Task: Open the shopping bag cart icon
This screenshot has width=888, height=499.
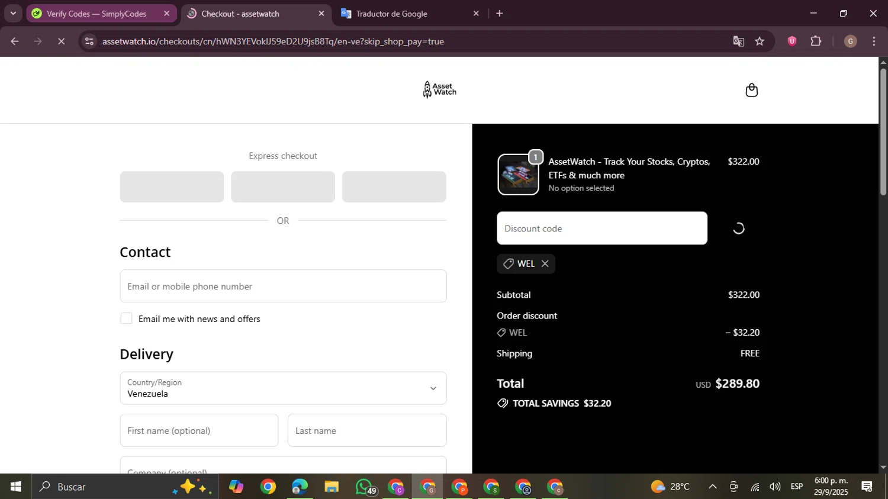Action: pyautogui.click(x=751, y=90)
